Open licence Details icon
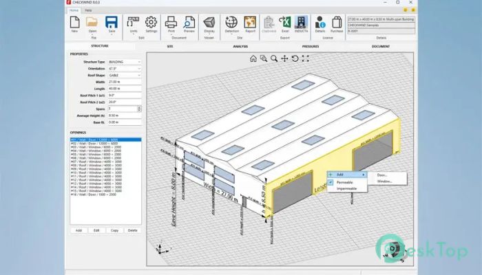The height and width of the screenshot is (275, 482). click(320, 22)
